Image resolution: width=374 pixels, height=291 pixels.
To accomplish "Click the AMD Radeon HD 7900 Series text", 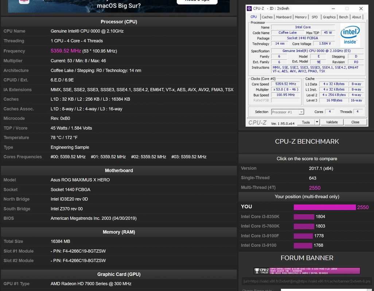I will [91, 284].
